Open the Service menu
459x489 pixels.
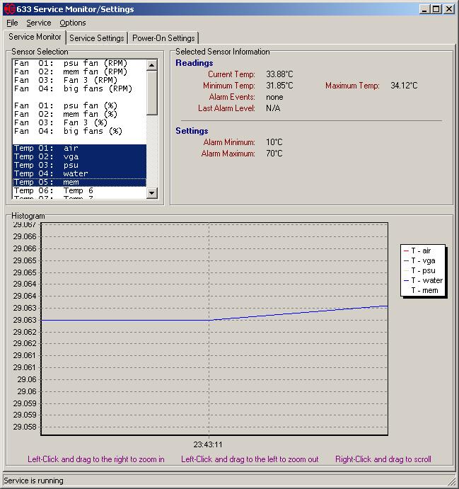38,23
